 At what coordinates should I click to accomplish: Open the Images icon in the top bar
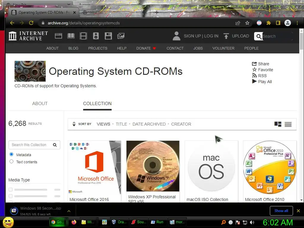pyautogui.click(x=121, y=36)
